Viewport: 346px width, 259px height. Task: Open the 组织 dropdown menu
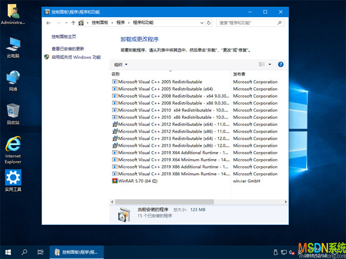(x=121, y=65)
